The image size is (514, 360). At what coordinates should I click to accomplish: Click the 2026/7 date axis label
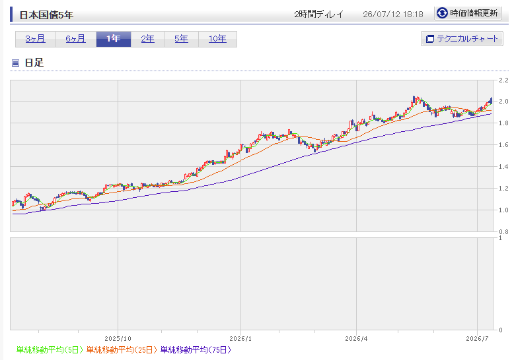pyautogui.click(x=477, y=339)
